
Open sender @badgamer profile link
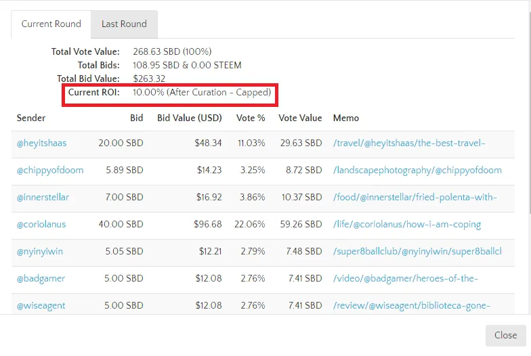click(x=41, y=279)
